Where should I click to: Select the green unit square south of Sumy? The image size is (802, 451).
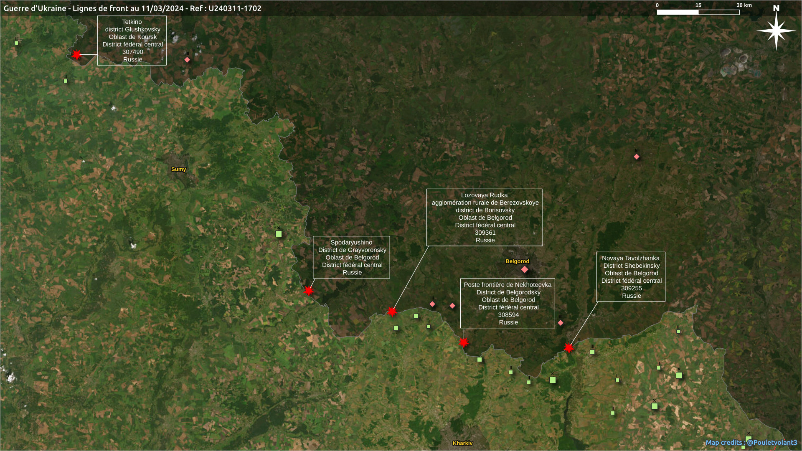coord(279,234)
